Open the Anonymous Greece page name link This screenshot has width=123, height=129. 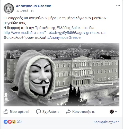33,6
